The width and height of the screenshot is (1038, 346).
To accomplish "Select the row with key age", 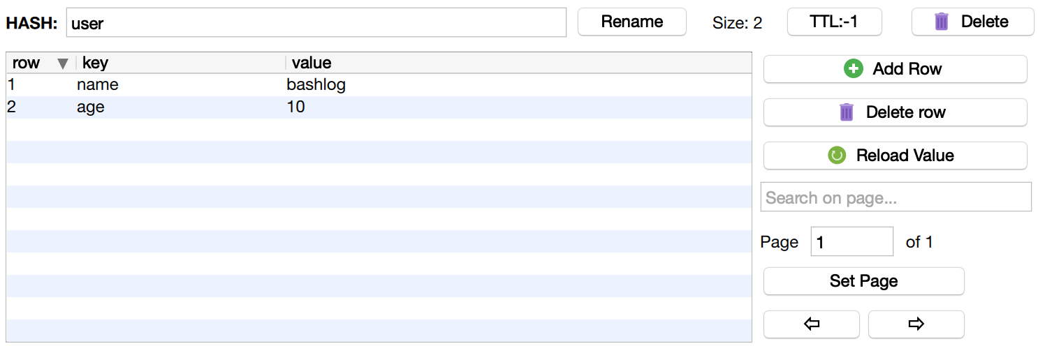I will (x=91, y=107).
